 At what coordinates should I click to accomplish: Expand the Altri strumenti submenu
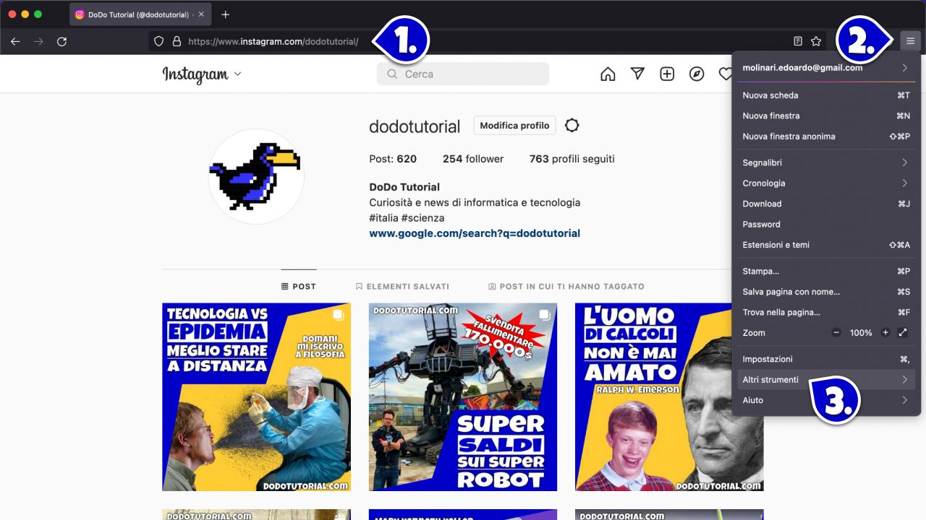point(826,379)
